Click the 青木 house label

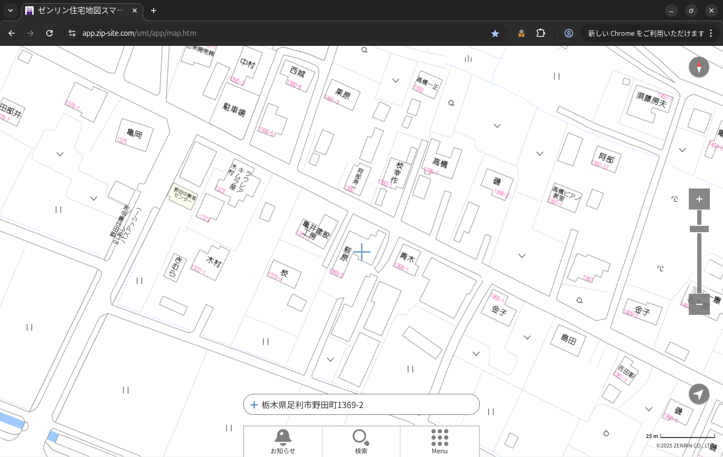407,258
